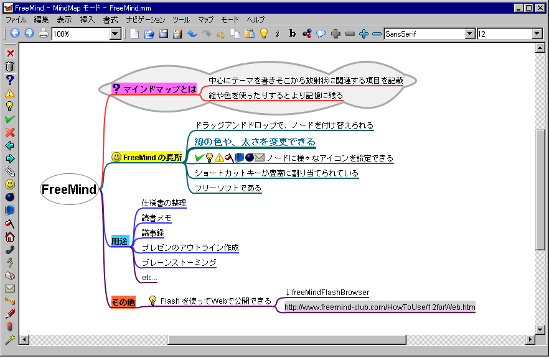Select the right-pointing arrow in left icon bar

(x=10, y=159)
